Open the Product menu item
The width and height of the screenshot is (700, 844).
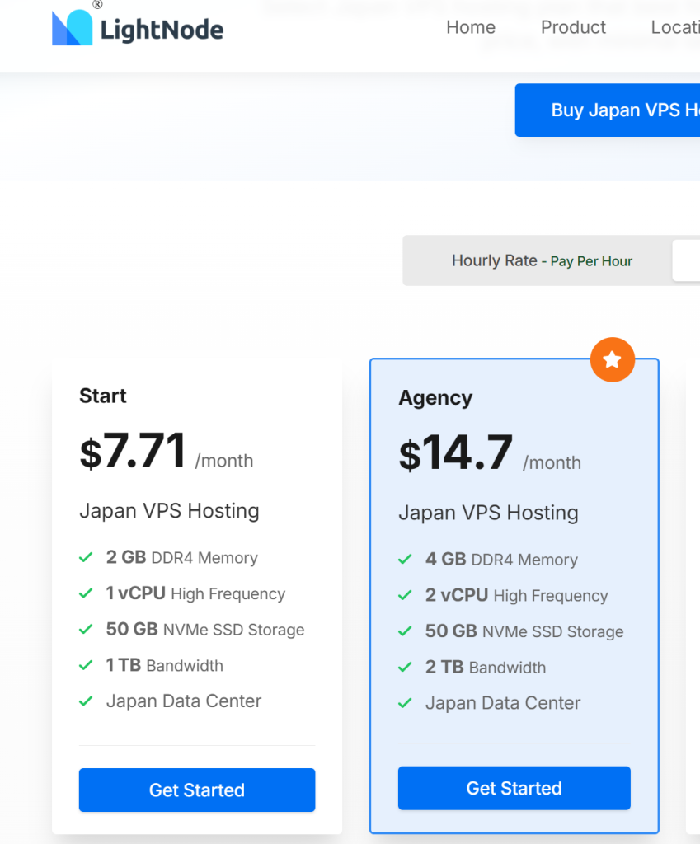pos(573,27)
